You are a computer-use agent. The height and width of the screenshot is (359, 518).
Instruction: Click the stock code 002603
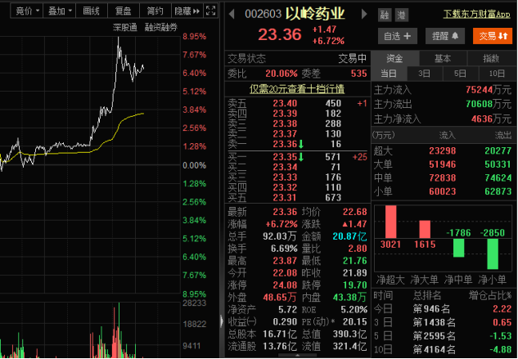pos(264,14)
